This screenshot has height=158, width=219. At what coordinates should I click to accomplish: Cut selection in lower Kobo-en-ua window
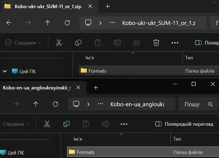tap(47, 124)
